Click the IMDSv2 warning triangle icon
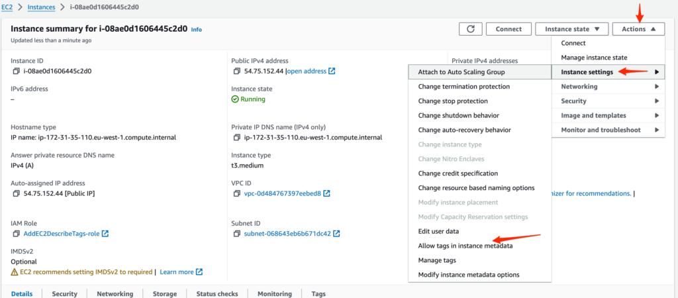Screen dimensions: 678x298 coord(15,272)
